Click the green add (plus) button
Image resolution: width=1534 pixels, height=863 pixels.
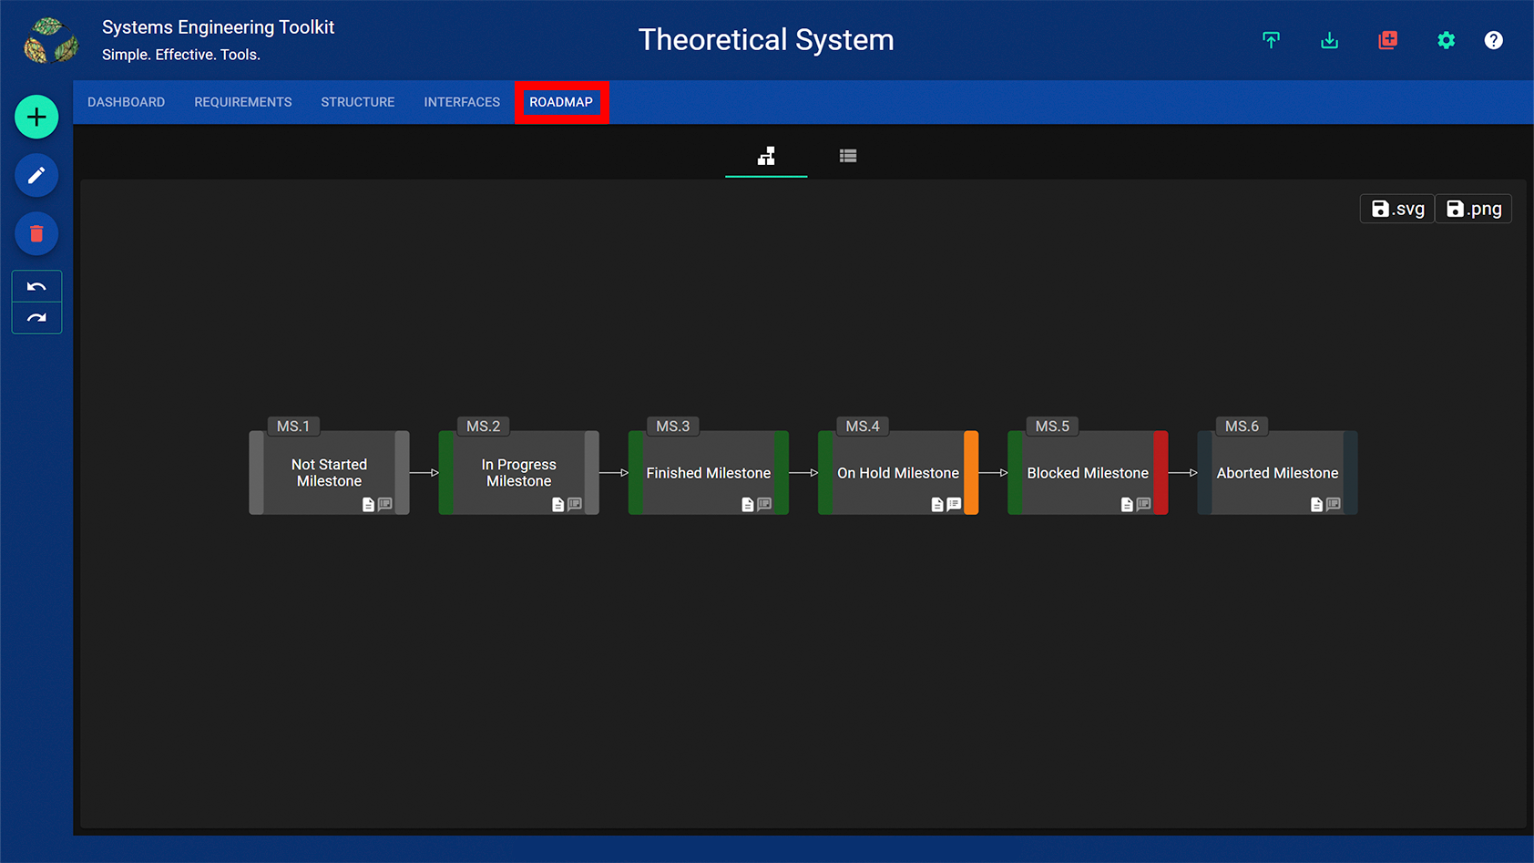36,117
